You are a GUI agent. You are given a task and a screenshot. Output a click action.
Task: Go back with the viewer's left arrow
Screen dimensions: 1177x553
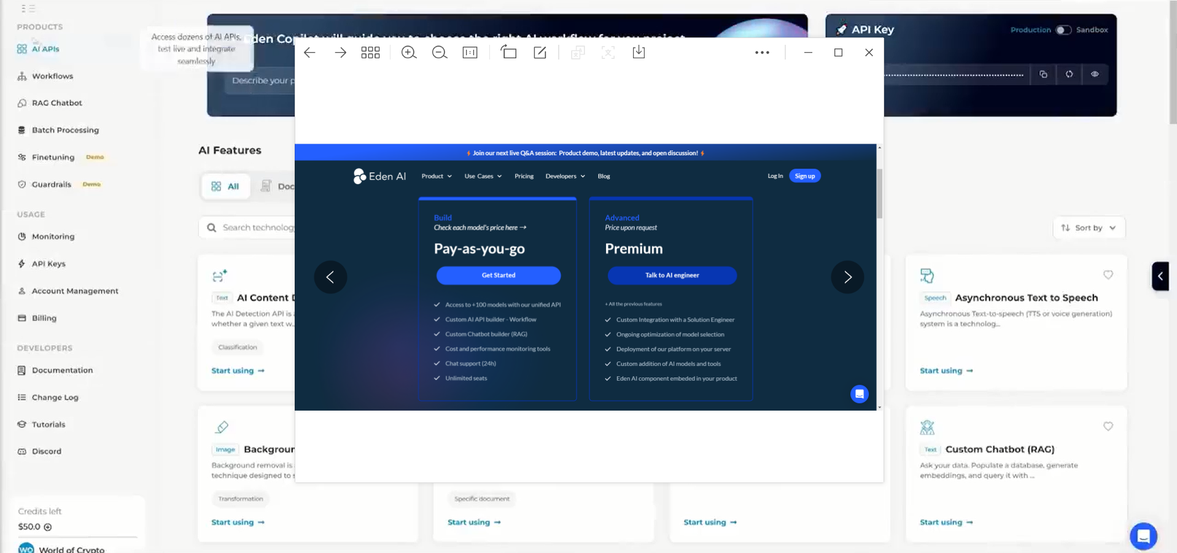[x=309, y=53]
